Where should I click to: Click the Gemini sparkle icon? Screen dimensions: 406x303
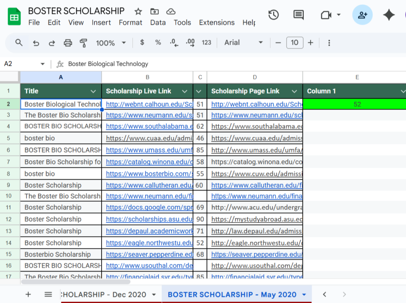coord(389,15)
